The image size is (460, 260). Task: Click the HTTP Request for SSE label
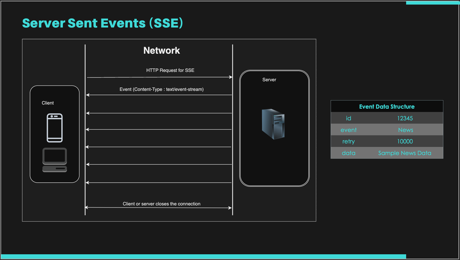pyautogui.click(x=170, y=70)
